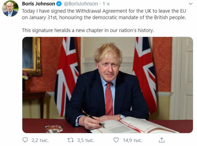The width and height of the screenshot is (197, 146).
Task: Click the 2,2 тыс. replies count
Action: pos(40,140)
